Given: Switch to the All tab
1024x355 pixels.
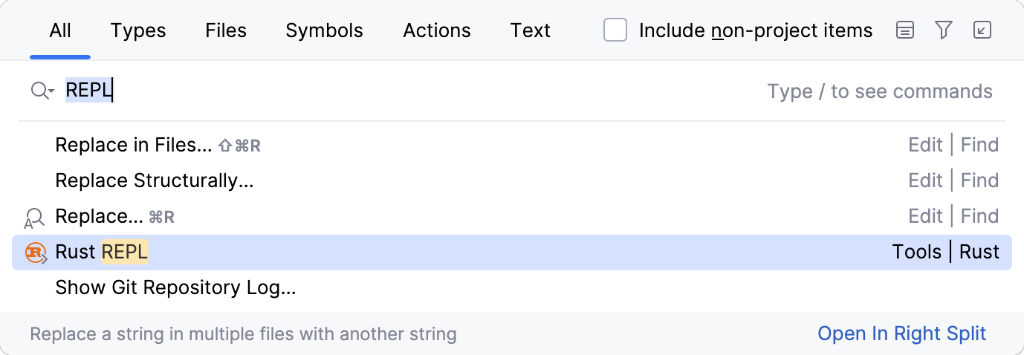Looking at the screenshot, I should (60, 30).
